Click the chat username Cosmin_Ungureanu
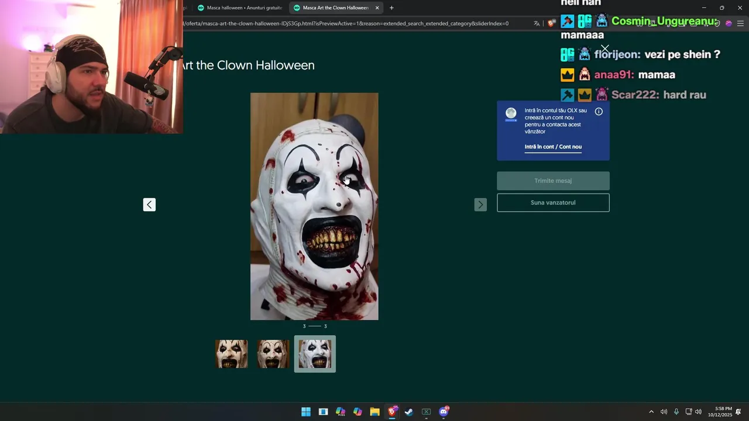 pos(664,22)
